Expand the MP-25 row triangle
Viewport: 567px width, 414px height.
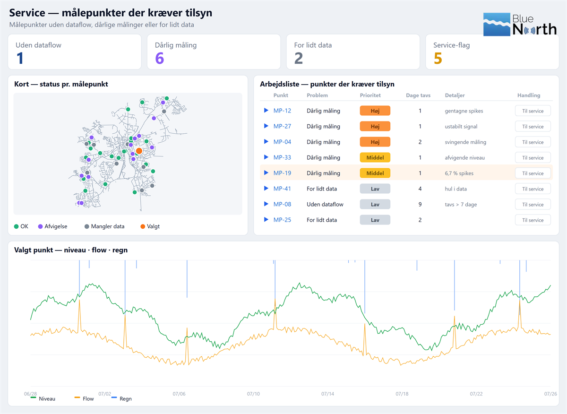[266, 220]
